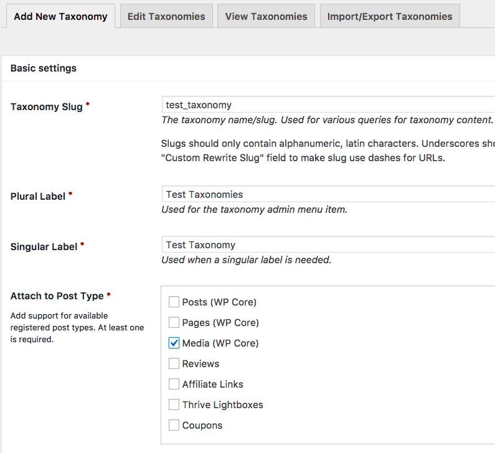The image size is (495, 453).
Task: Go to Import/Export Taxonomies tab
Action: pyautogui.click(x=390, y=16)
